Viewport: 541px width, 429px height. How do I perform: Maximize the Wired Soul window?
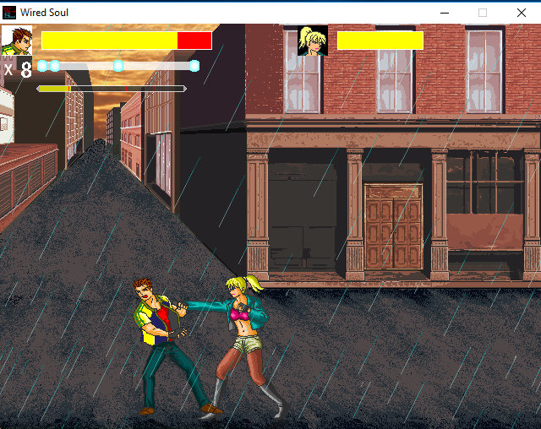(483, 13)
